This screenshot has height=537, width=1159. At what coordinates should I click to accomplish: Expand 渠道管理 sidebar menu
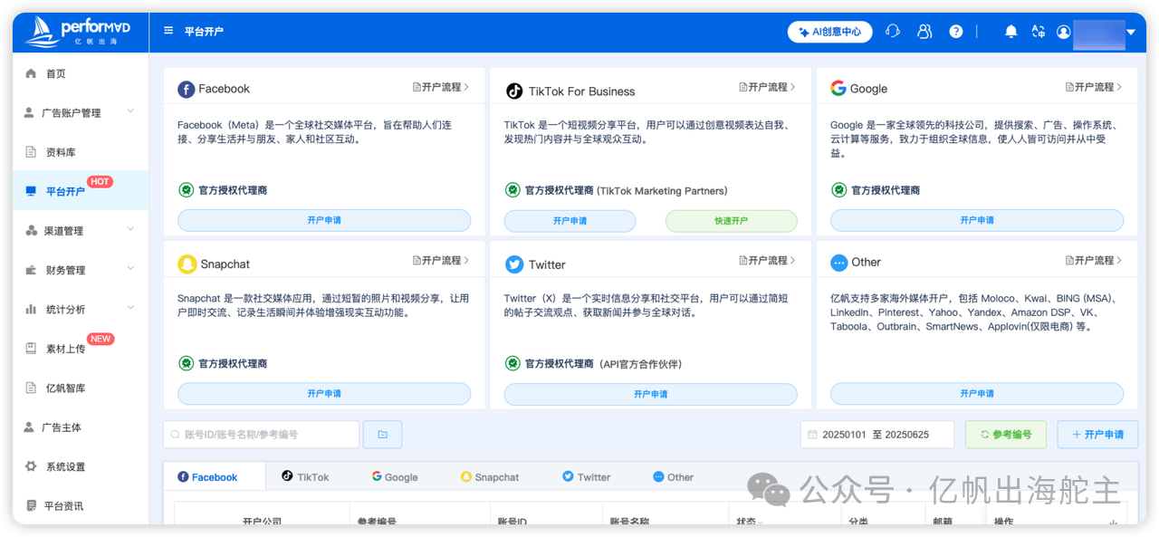point(130,229)
